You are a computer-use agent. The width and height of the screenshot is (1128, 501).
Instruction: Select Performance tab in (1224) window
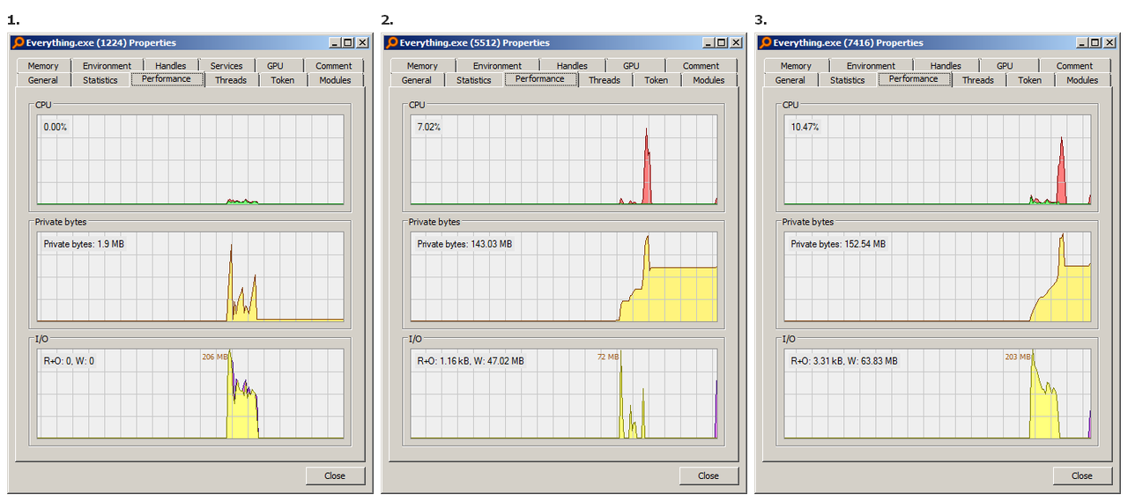pyautogui.click(x=167, y=79)
